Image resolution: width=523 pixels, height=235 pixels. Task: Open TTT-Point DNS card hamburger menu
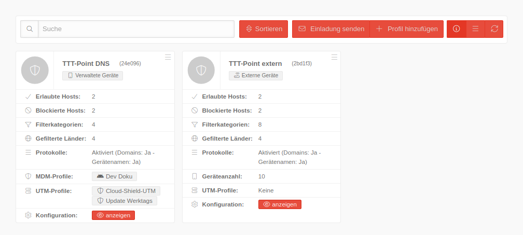[168, 57]
